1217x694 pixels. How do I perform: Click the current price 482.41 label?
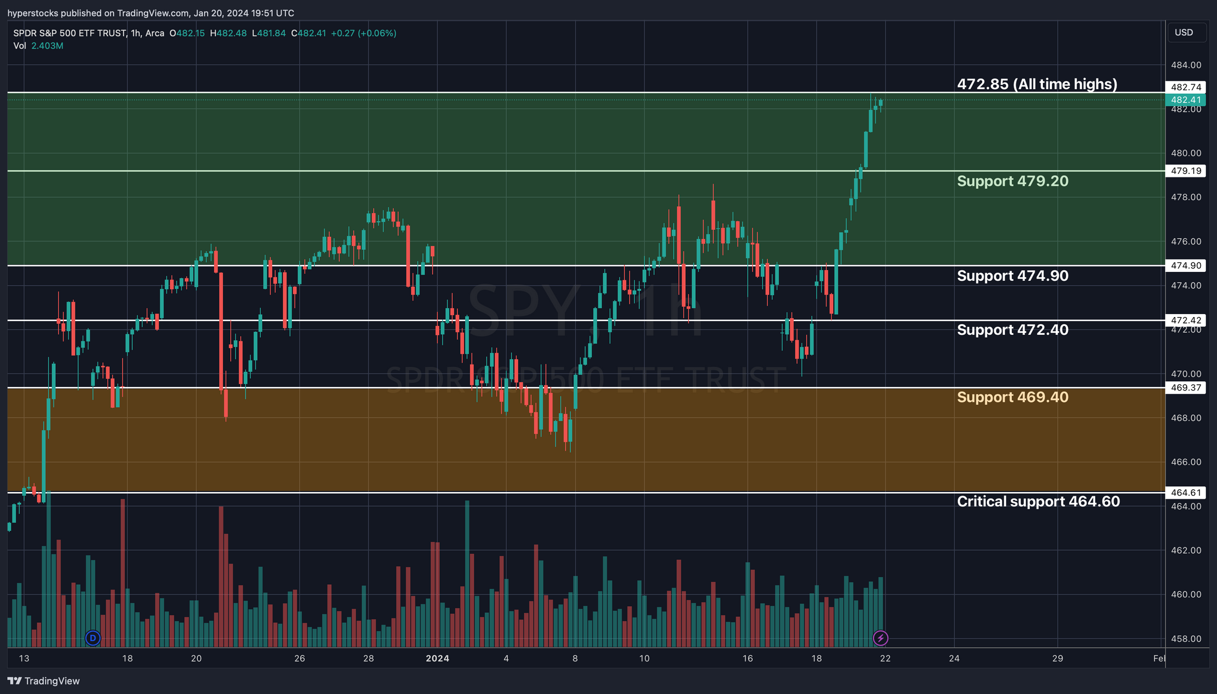point(1186,100)
